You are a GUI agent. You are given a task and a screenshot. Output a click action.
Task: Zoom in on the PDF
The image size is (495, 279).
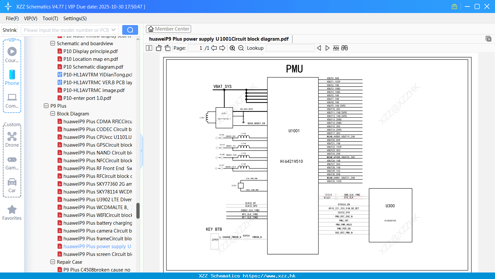(x=232, y=48)
